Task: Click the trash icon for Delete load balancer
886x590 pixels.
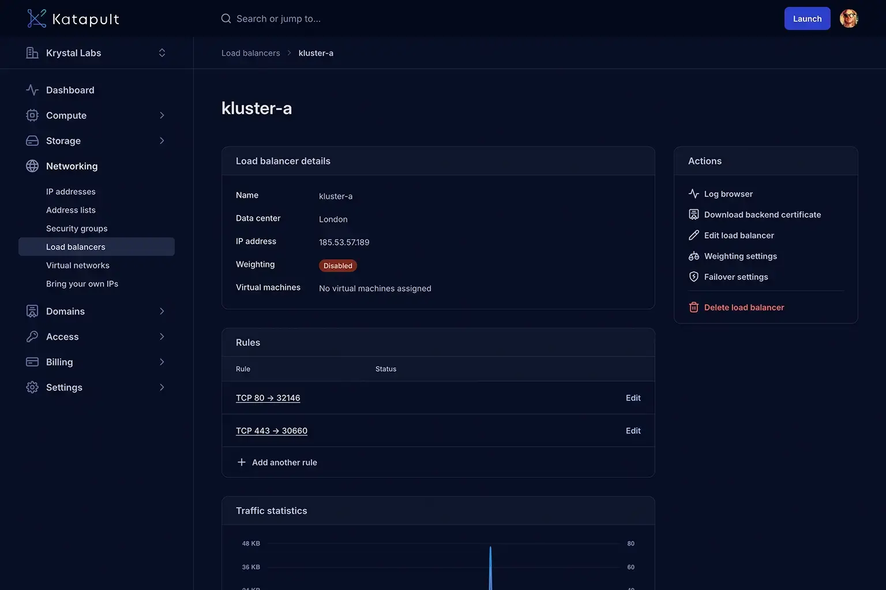Action: [694, 307]
